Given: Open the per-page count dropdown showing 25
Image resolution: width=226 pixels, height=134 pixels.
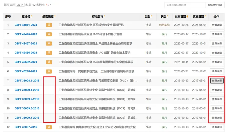Looking at the screenshot, I should pos(20,5).
